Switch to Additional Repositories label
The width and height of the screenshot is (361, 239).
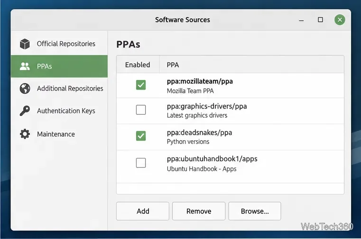point(70,88)
